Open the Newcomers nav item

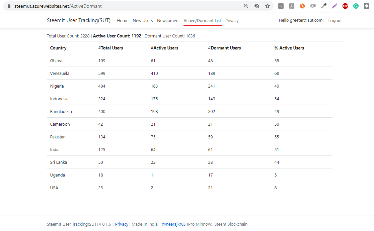[x=168, y=21]
